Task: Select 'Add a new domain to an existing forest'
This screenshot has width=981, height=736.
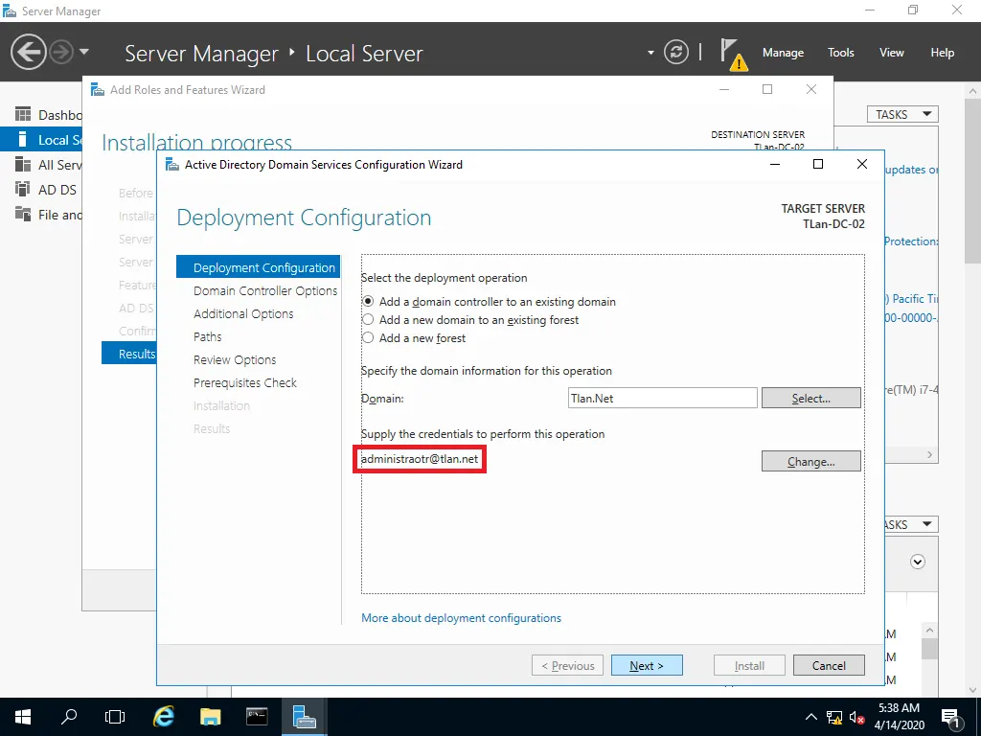Action: point(369,320)
